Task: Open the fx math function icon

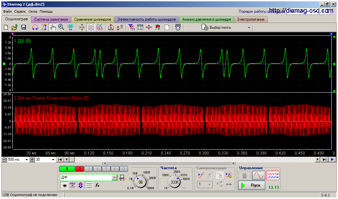Action: pos(97,185)
